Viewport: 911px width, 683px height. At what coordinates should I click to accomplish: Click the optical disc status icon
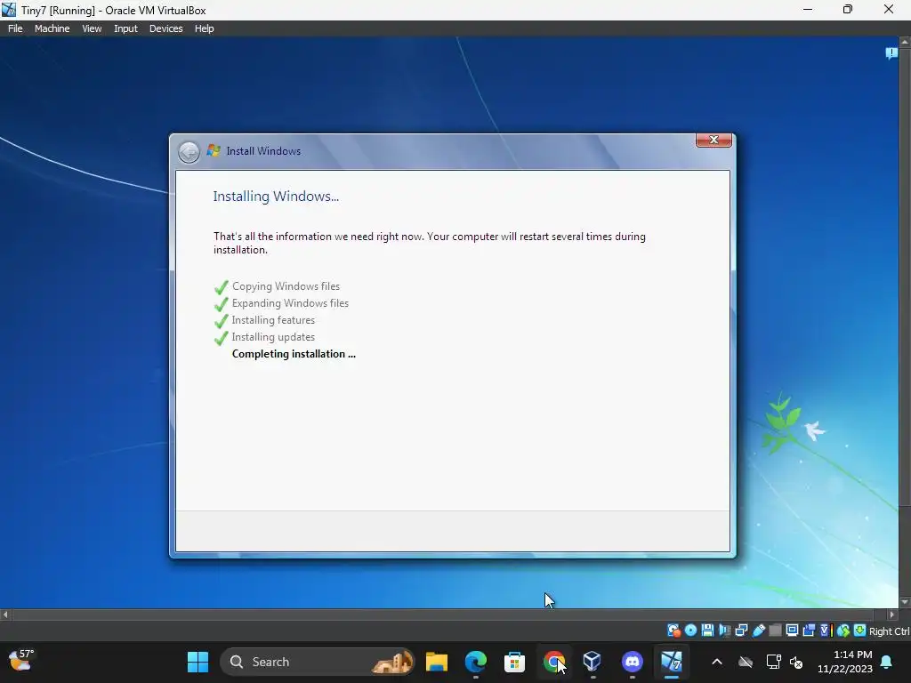click(x=690, y=631)
